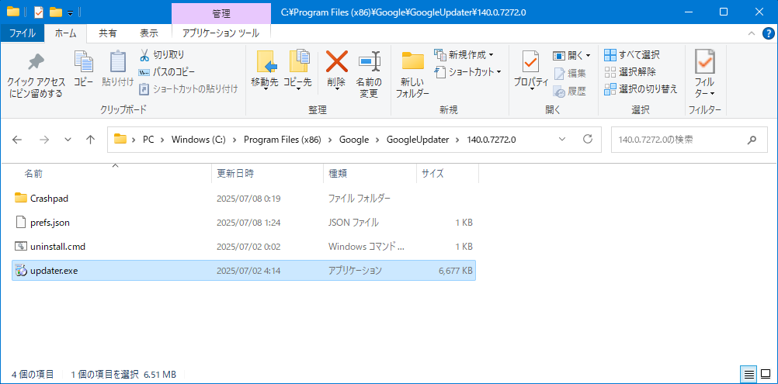Image resolution: width=778 pixels, height=384 pixels.
Task: Click Program Files (x86) breadcrumb
Action: click(282, 140)
